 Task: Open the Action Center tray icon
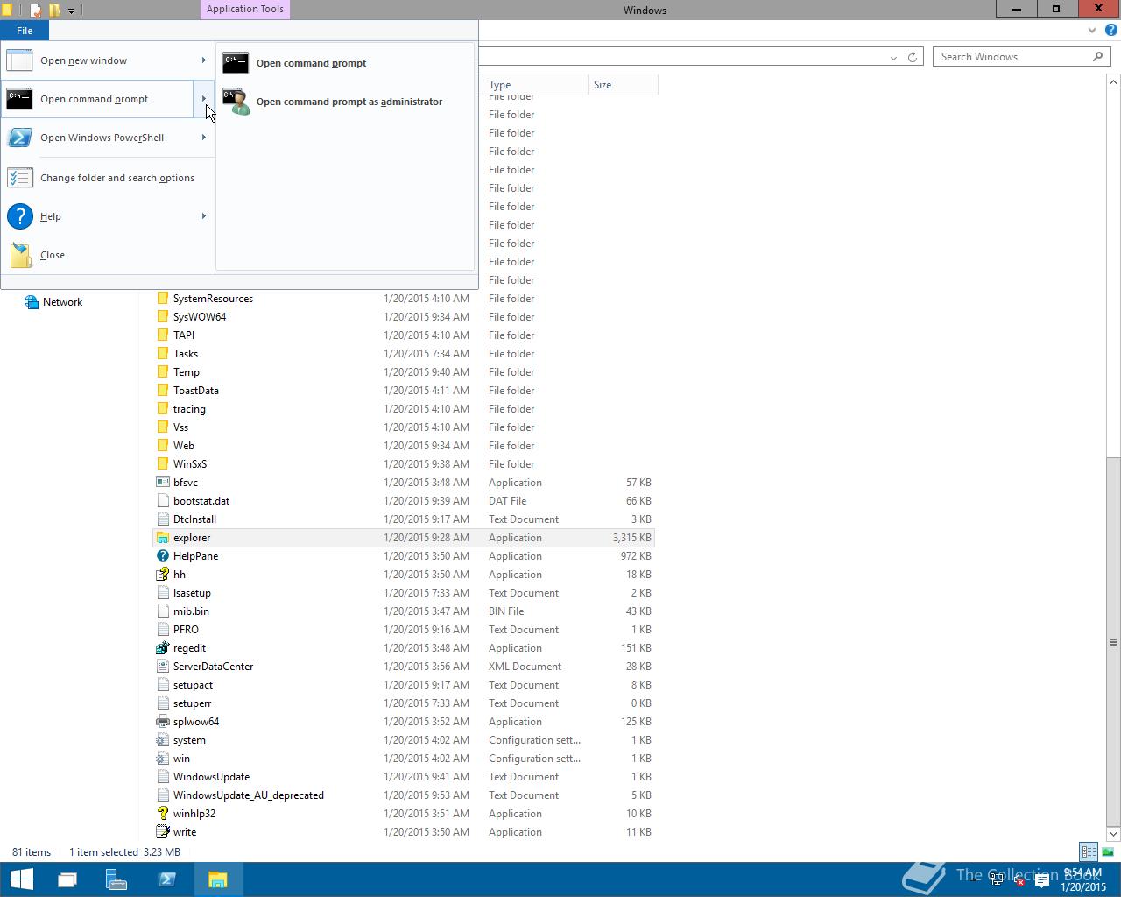pyautogui.click(x=1041, y=881)
